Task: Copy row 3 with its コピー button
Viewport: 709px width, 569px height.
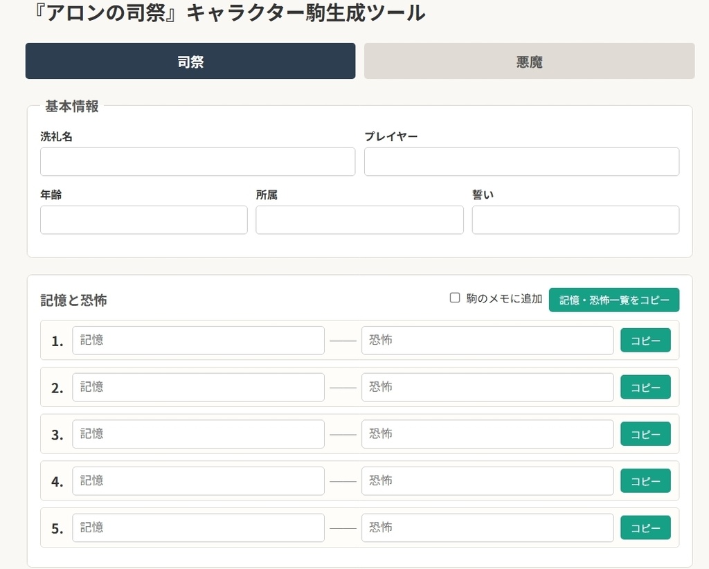Action: [645, 434]
